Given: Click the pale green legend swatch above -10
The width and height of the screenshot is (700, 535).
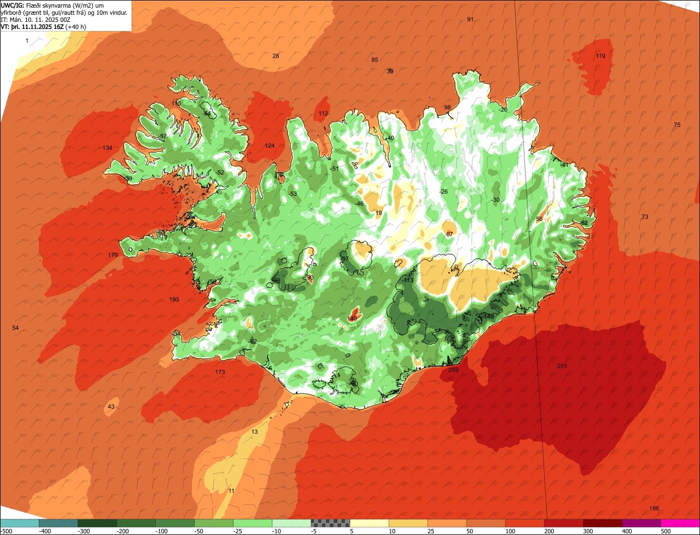Looking at the screenshot, I should 291,523.
